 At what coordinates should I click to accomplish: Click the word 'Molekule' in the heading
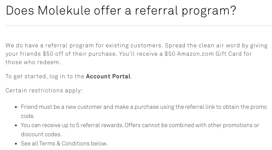click(64, 10)
